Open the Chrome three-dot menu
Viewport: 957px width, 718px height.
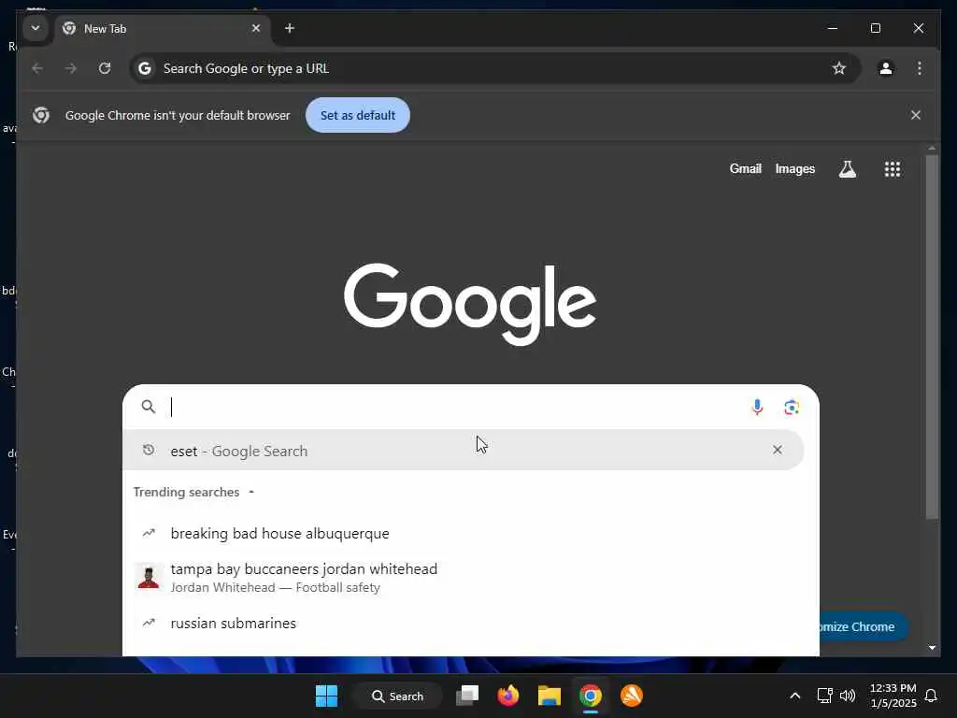pos(920,68)
